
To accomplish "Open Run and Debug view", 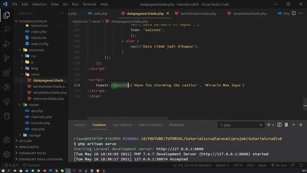I will click(x=7, y=44).
